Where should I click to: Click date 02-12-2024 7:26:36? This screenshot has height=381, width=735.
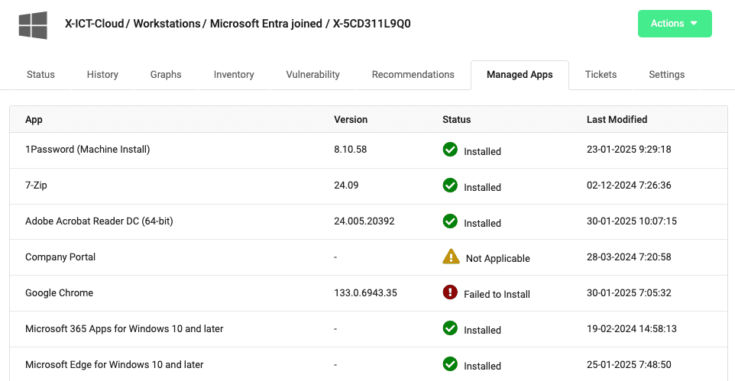pos(629,185)
